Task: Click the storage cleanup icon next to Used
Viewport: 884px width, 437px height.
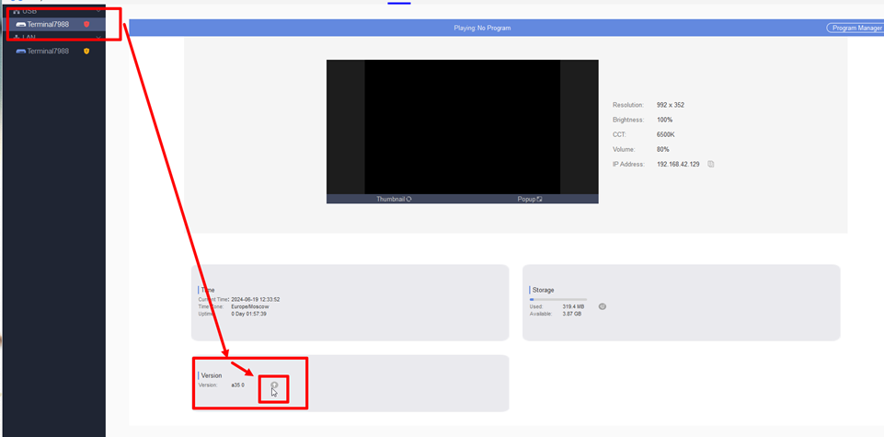Action: click(x=602, y=306)
